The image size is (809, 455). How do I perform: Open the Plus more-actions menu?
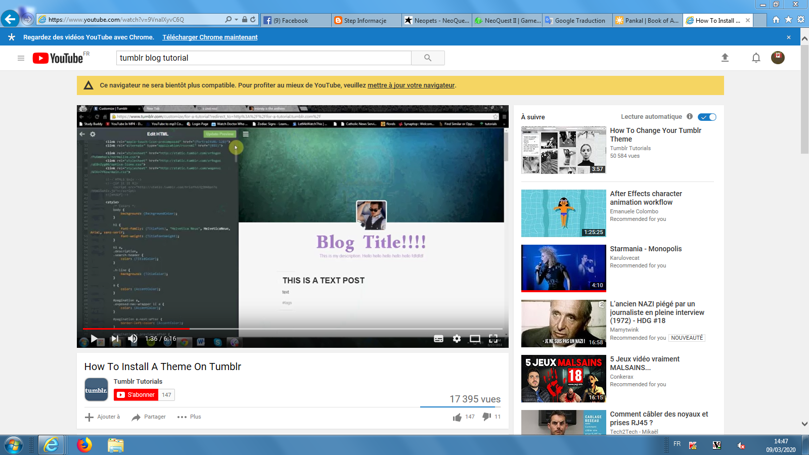click(x=189, y=417)
